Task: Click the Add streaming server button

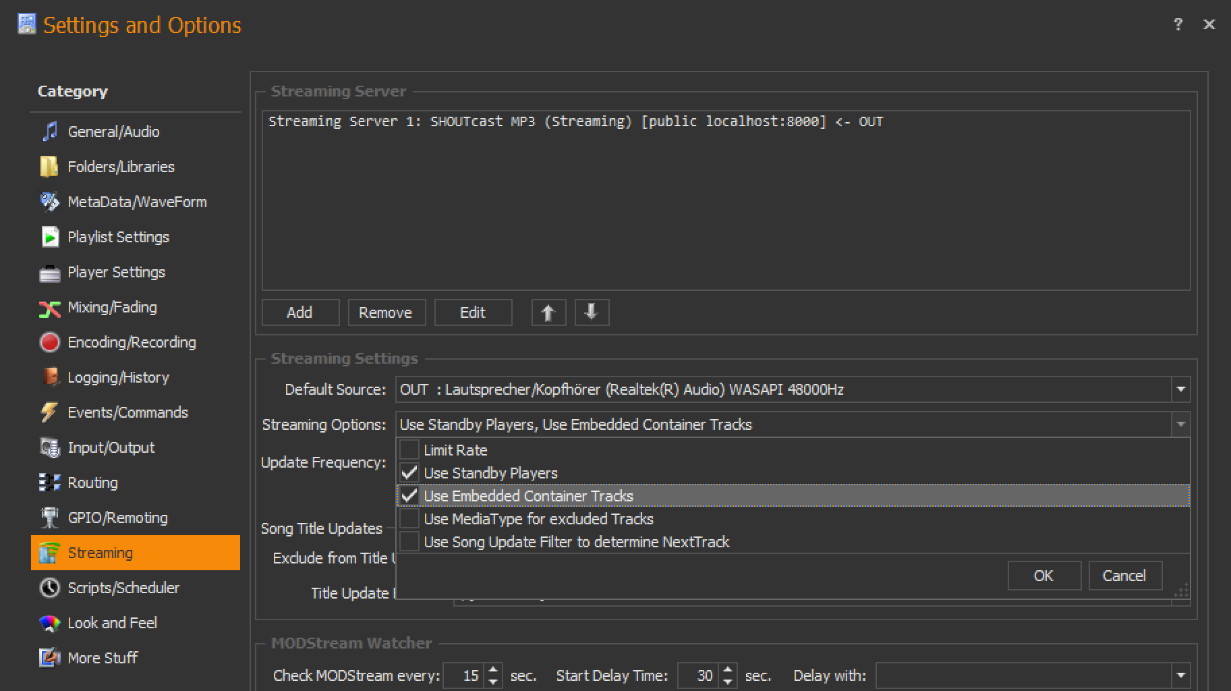Action: coord(299,312)
